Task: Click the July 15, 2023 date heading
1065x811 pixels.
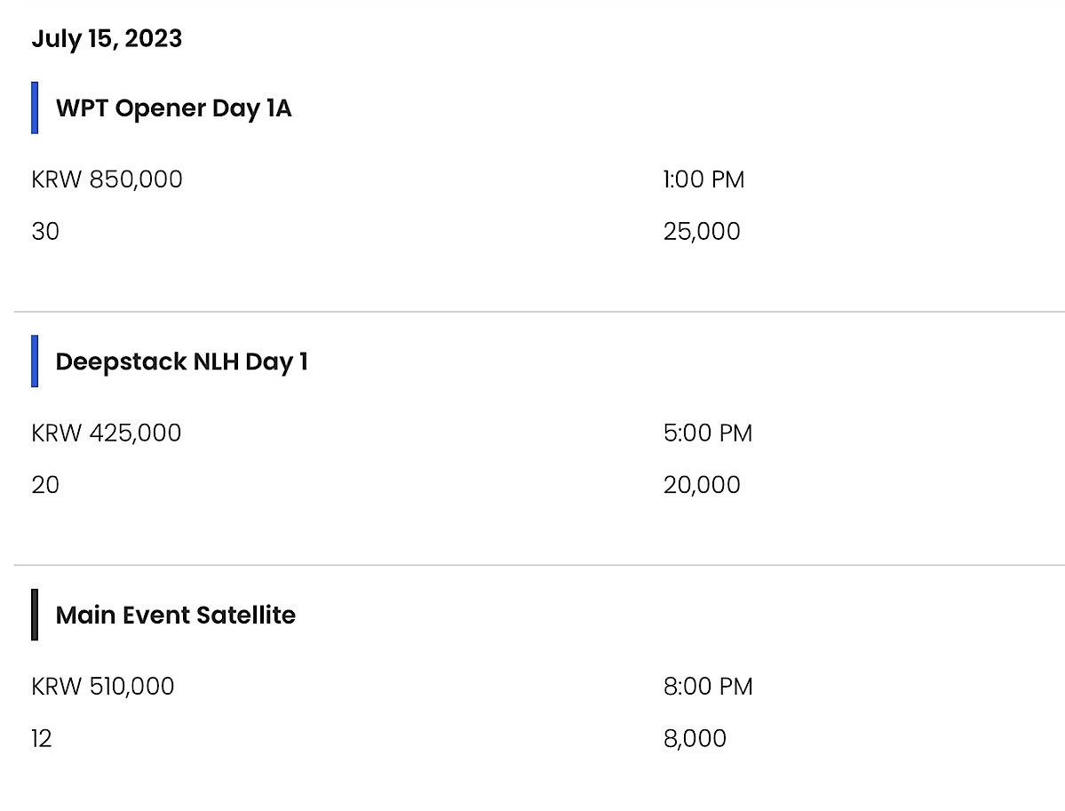Action: 107,39
